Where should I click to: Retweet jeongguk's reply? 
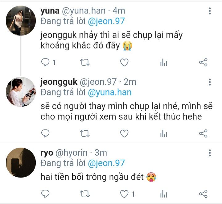pos(85,133)
